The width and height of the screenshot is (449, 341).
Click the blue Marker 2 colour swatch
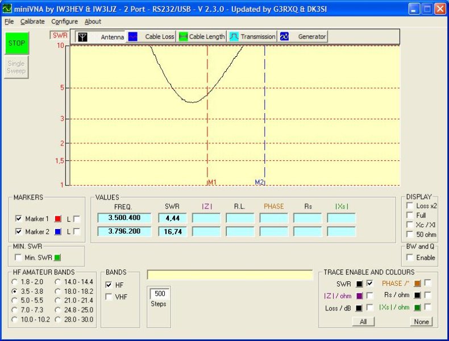coord(58,232)
